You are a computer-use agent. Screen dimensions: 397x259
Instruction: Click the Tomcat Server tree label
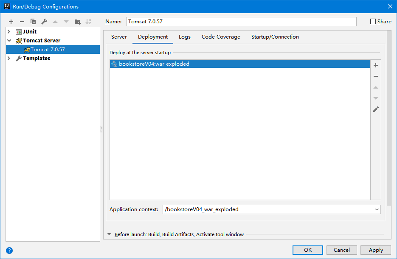[42, 40]
